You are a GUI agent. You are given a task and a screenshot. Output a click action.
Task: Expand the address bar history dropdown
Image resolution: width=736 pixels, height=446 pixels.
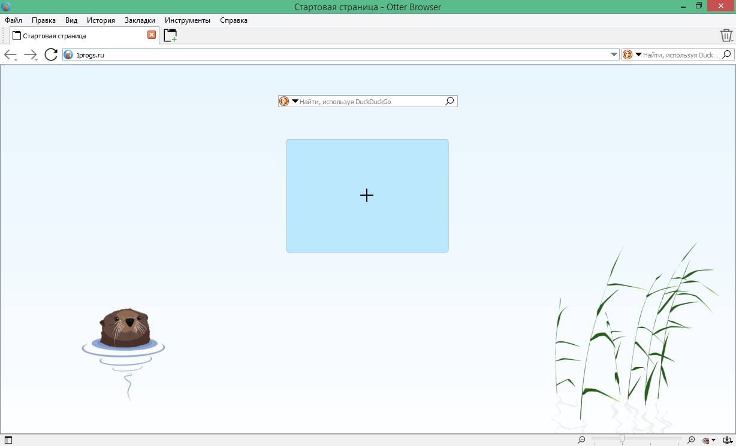tap(614, 54)
